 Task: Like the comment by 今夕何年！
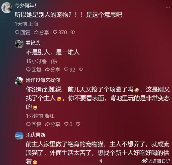(x=60, y=32)
